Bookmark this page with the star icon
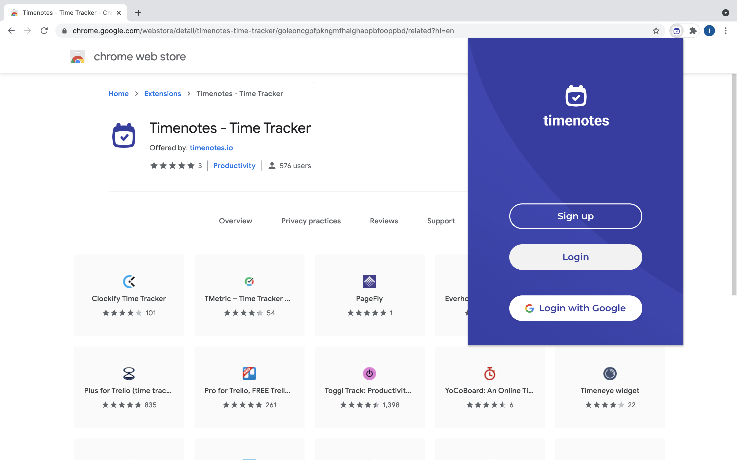Screen dimensions: 737x460 point(656,31)
